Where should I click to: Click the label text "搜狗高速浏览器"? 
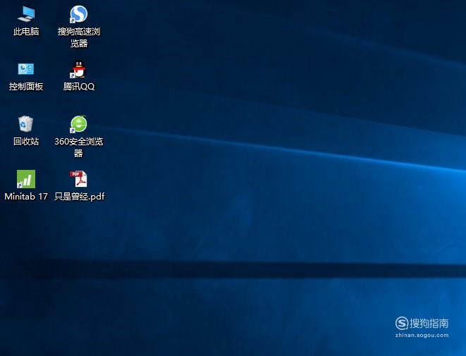tap(79, 37)
